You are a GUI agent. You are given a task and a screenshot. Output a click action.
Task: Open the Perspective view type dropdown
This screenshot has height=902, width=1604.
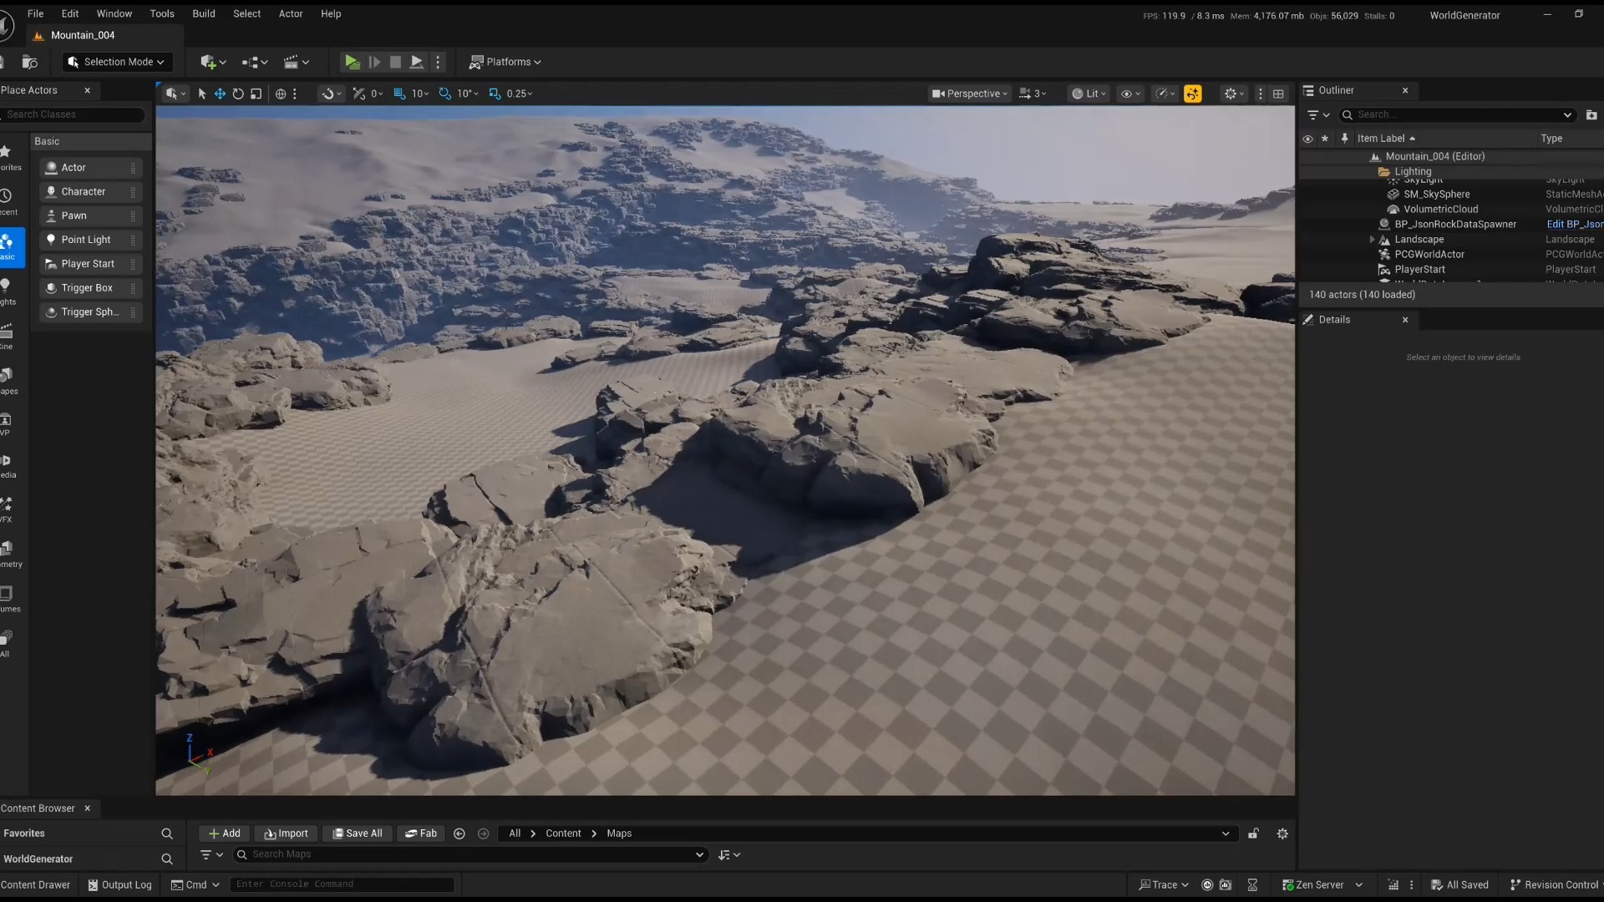coord(970,94)
